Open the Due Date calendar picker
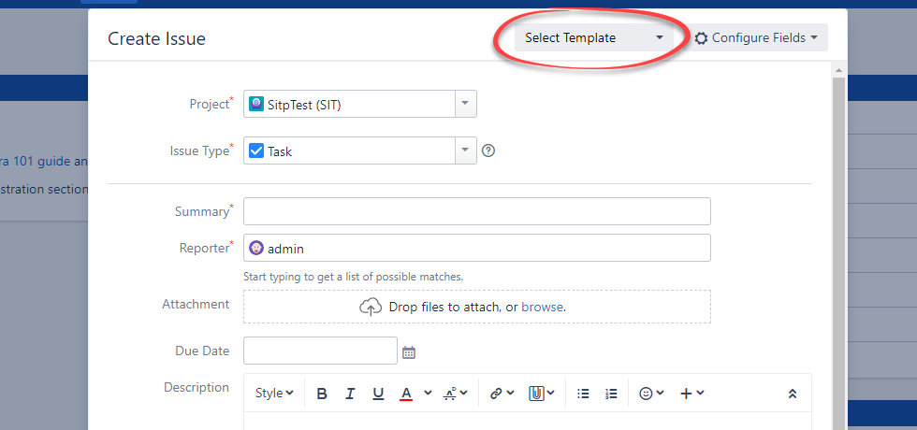The width and height of the screenshot is (917, 430). 408,352
